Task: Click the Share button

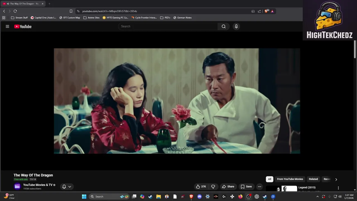Action: 228,186
